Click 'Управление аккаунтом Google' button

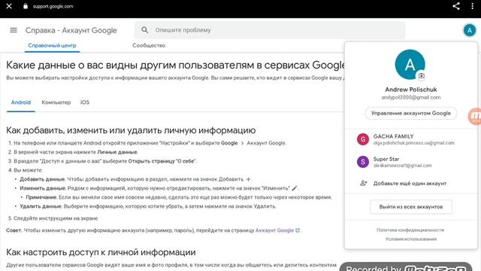click(x=411, y=113)
